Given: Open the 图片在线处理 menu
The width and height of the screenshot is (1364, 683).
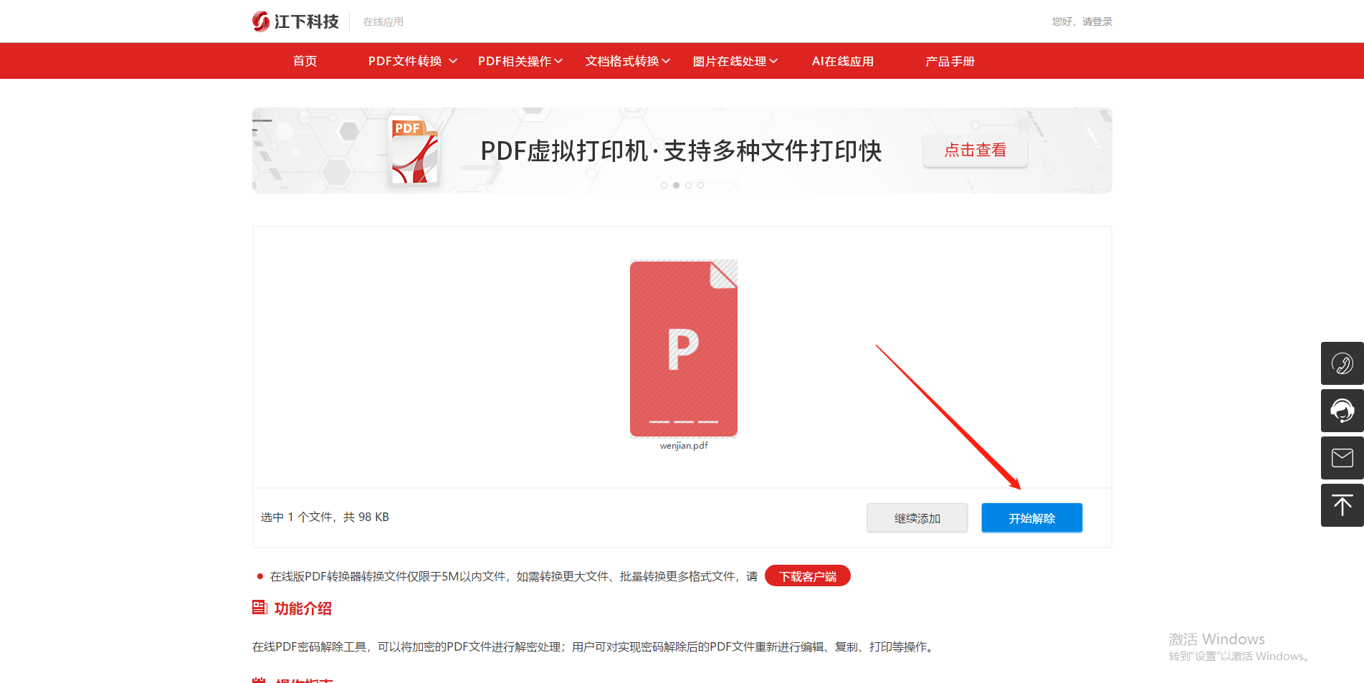Looking at the screenshot, I should pos(730,61).
